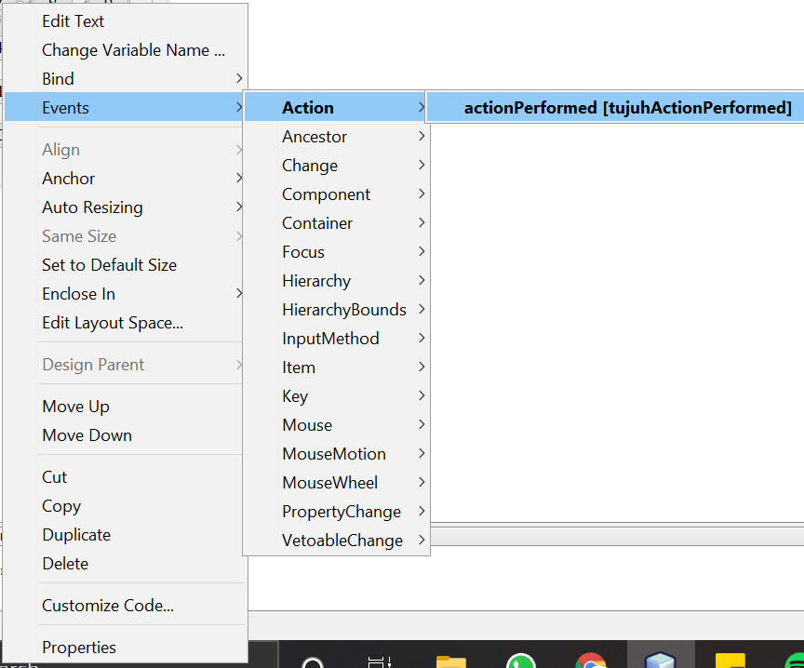Open the component's Properties
This screenshot has height=668, width=804.
[79, 647]
